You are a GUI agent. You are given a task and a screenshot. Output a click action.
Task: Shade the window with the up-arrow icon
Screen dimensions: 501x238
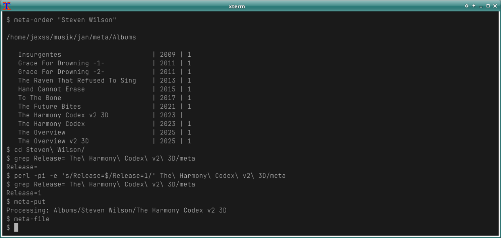474,6
